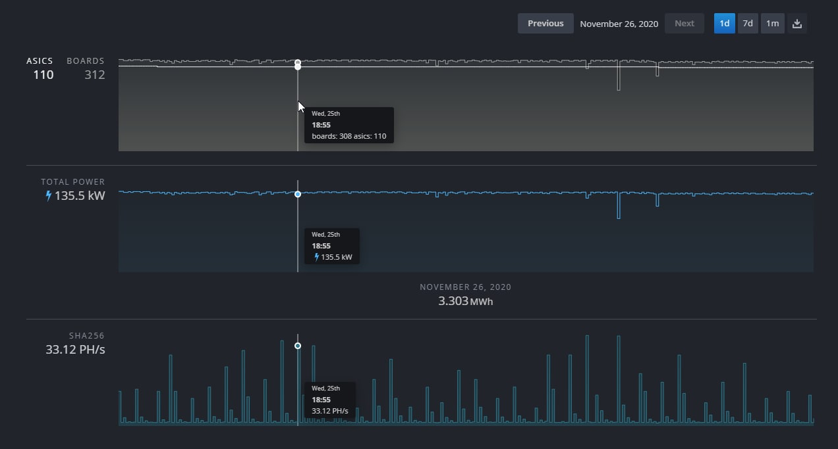Go to the Previous day
Viewport: 838px width, 449px height.
(545, 24)
